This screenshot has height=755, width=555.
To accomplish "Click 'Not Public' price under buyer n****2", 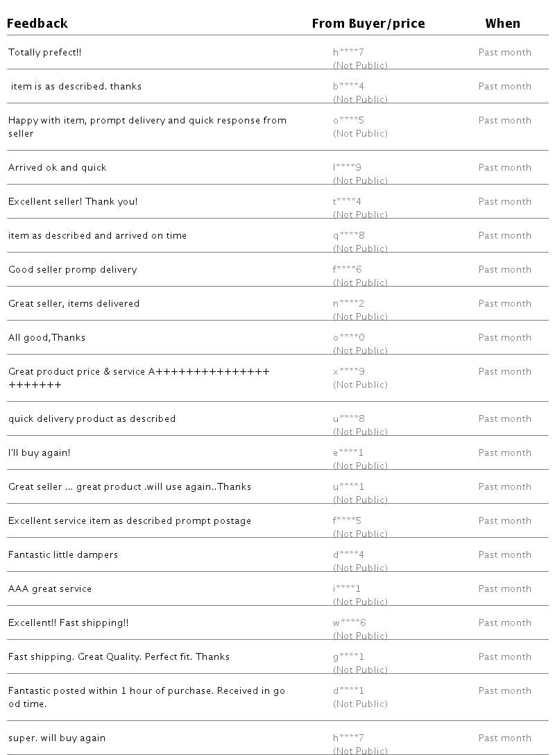I will pyautogui.click(x=360, y=317).
